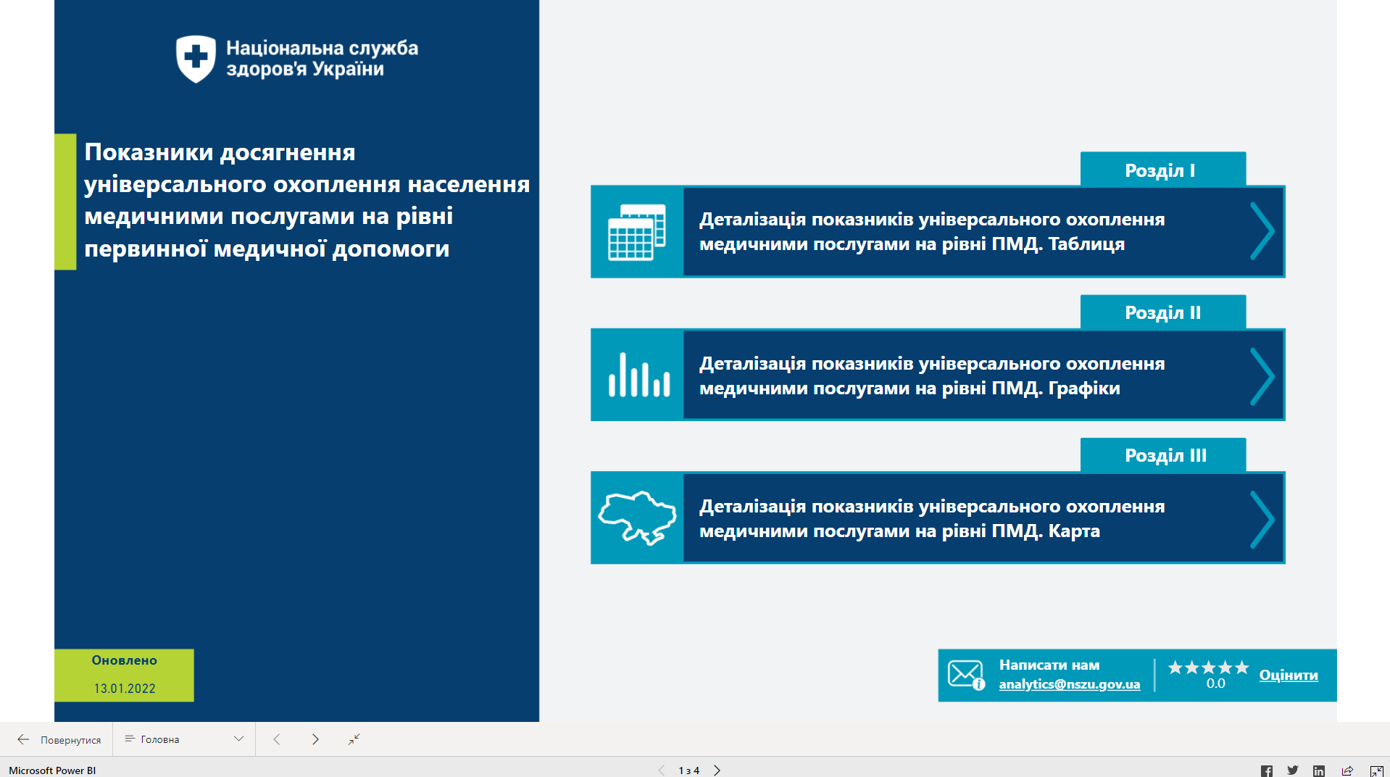Click the collapse arrows icon in toolbar
The width and height of the screenshot is (1390, 777).
click(x=354, y=739)
